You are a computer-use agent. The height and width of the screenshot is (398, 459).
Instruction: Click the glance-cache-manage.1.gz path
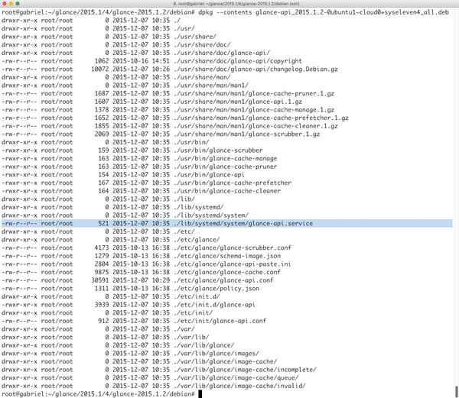254,110
